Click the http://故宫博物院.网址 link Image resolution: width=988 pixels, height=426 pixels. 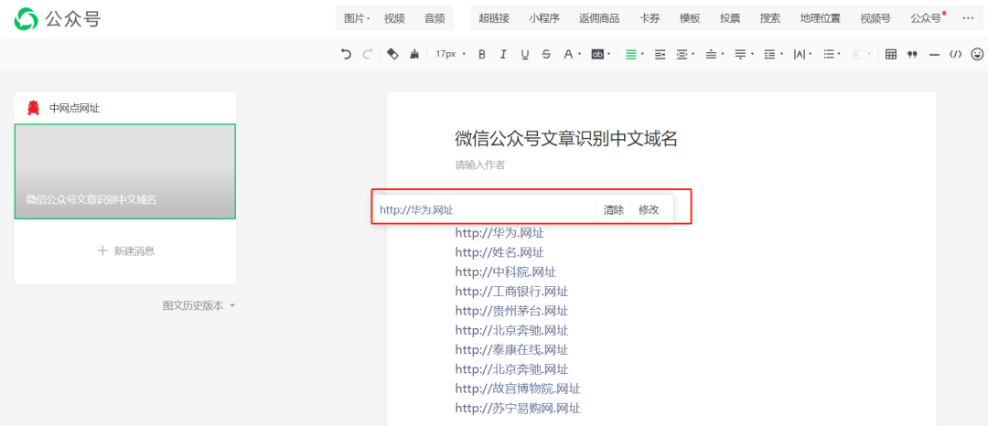518,389
